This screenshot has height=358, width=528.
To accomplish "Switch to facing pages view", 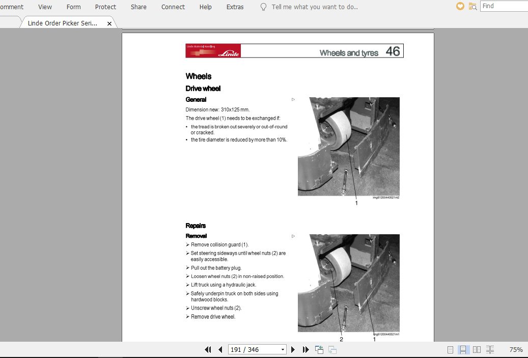I will tap(477, 349).
